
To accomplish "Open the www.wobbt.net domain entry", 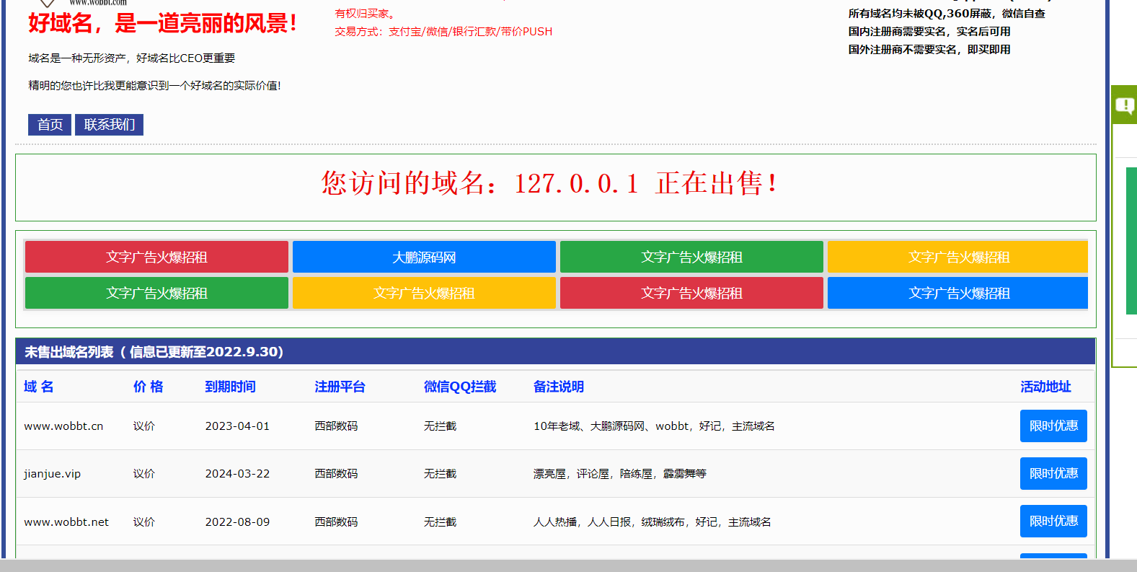I will 66,522.
